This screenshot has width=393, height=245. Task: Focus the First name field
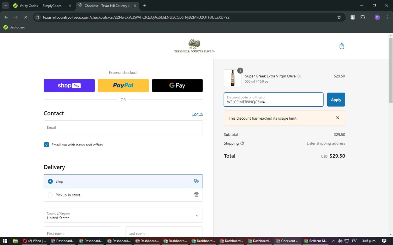point(82,232)
